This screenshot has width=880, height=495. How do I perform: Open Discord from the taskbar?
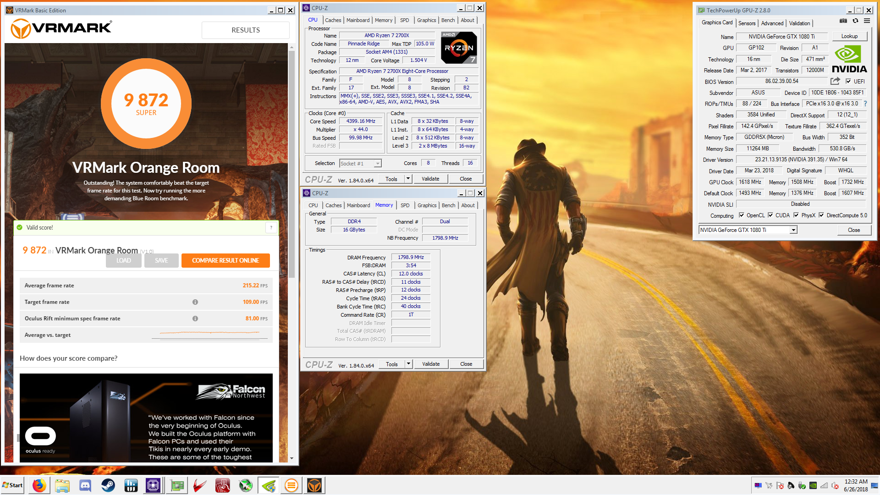[85, 485]
